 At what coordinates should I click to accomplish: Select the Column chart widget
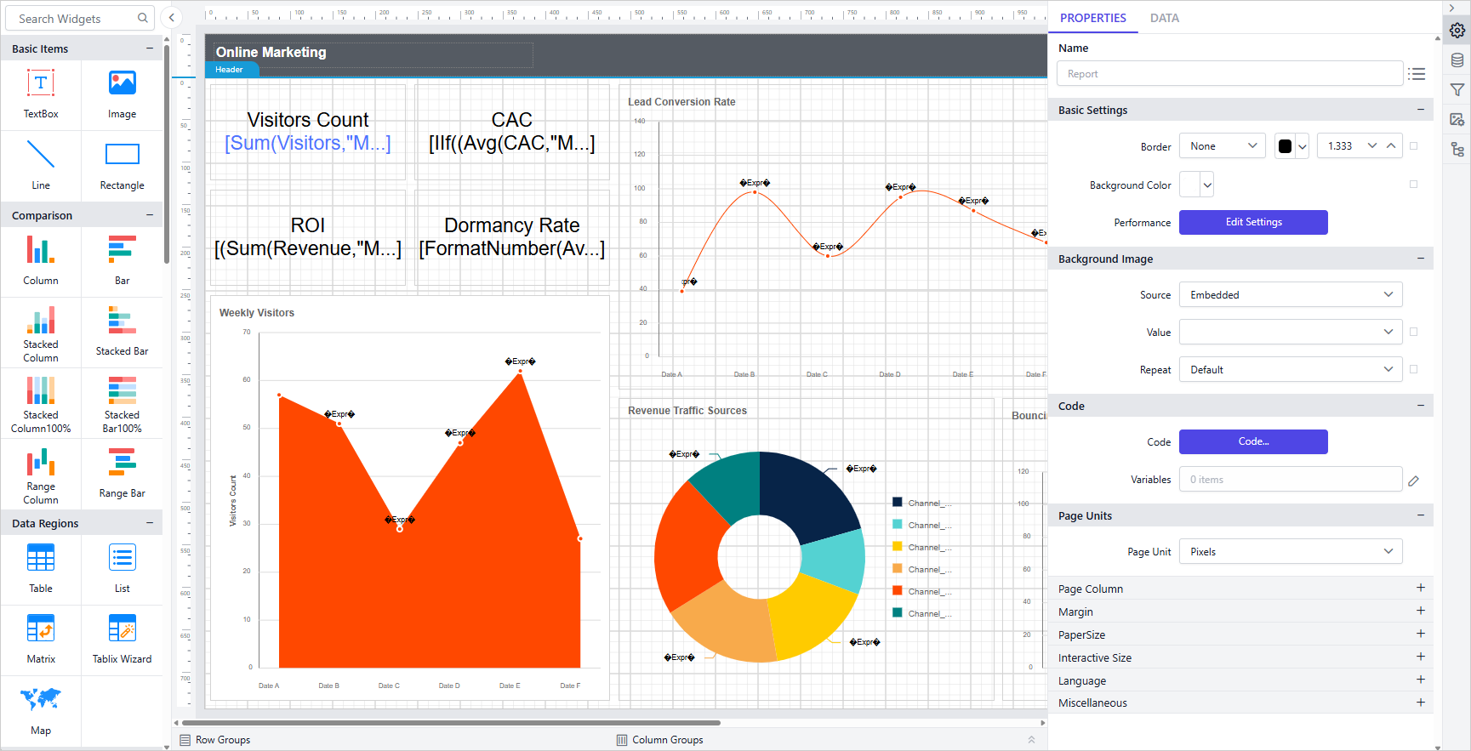(x=41, y=261)
